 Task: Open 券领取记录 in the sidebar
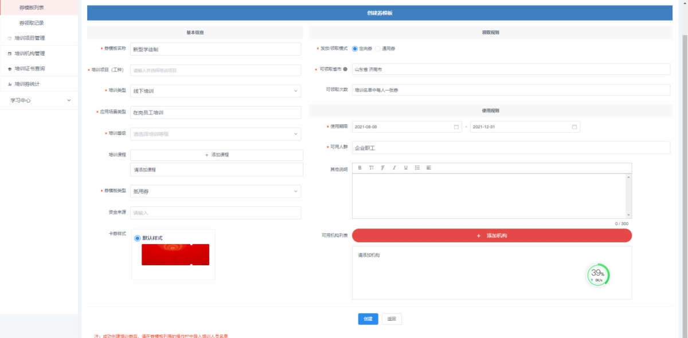[32, 23]
